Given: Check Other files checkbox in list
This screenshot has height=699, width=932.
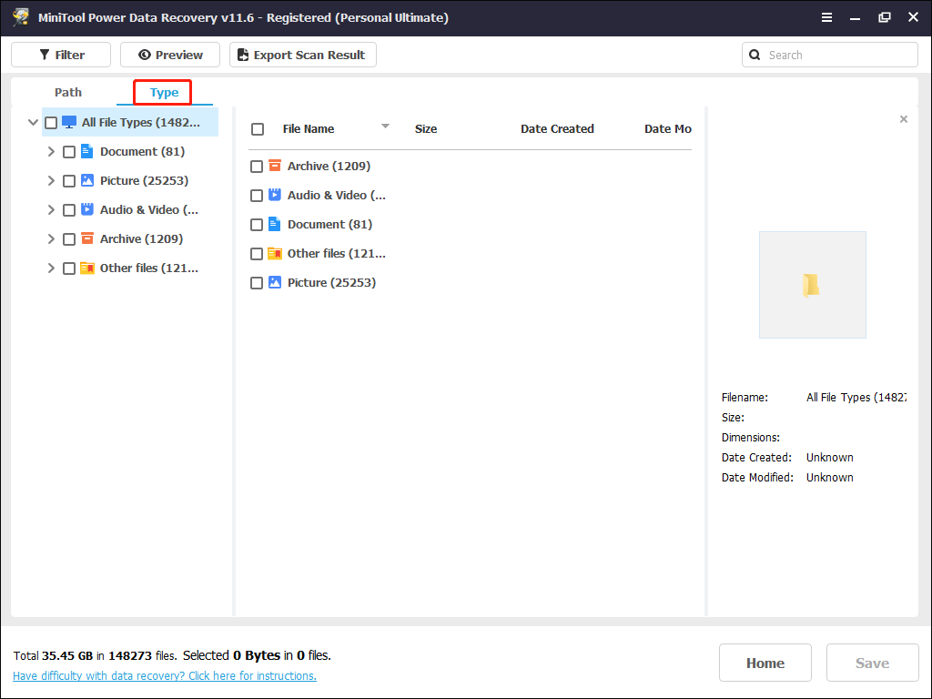Looking at the screenshot, I should pos(257,254).
